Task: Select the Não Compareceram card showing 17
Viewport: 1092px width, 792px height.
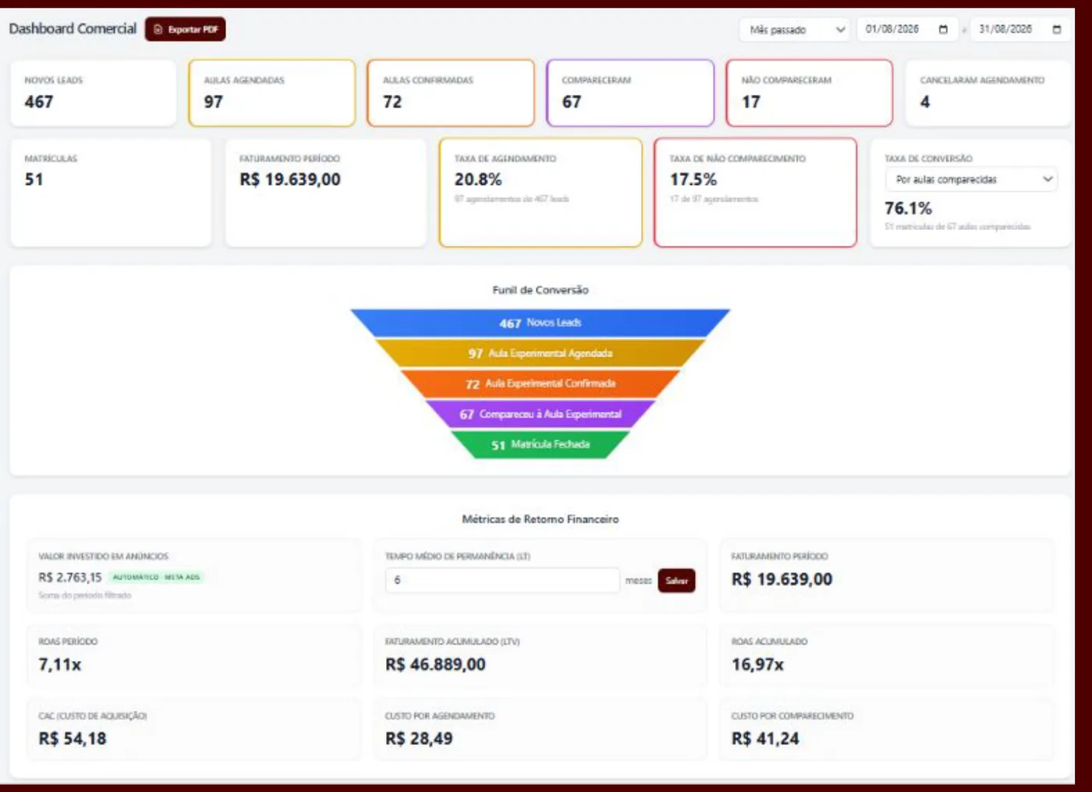Action: 809,93
